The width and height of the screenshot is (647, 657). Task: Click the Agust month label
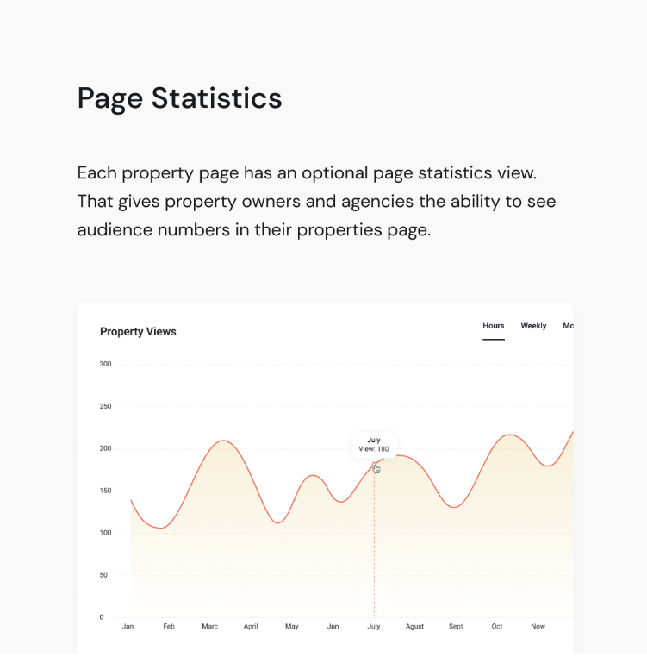(415, 626)
